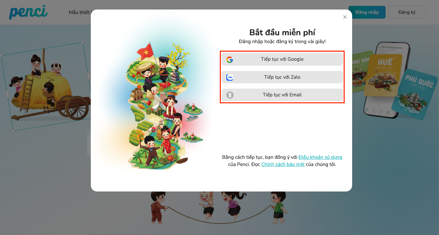Click the Đăng nhập button in header
439x235 pixels.
pyautogui.click(x=367, y=12)
